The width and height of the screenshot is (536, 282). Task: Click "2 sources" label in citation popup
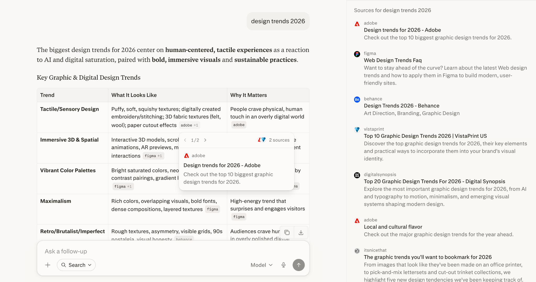279,140
